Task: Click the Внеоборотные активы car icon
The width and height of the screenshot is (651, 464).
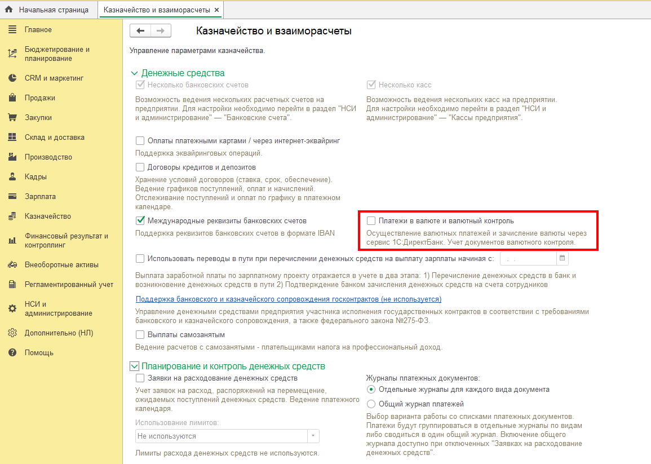Action: pos(12,264)
